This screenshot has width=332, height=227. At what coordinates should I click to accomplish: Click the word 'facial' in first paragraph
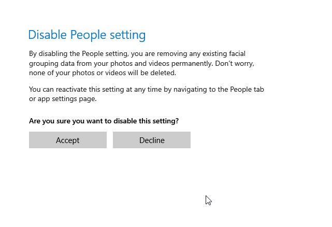coord(235,53)
